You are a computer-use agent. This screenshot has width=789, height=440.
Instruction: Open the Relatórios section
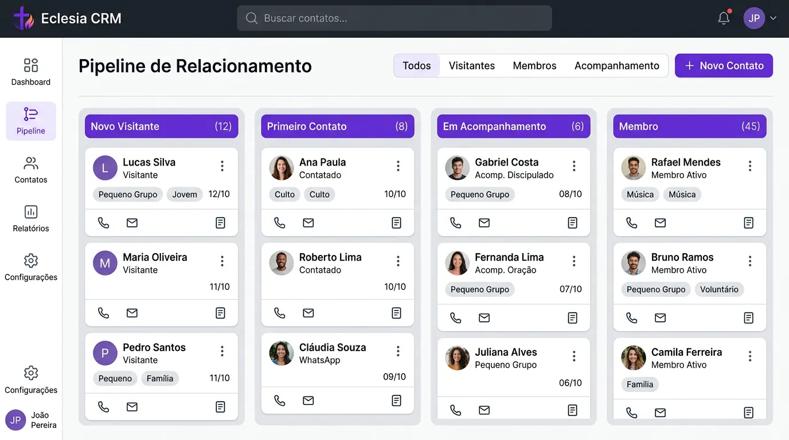click(x=30, y=218)
